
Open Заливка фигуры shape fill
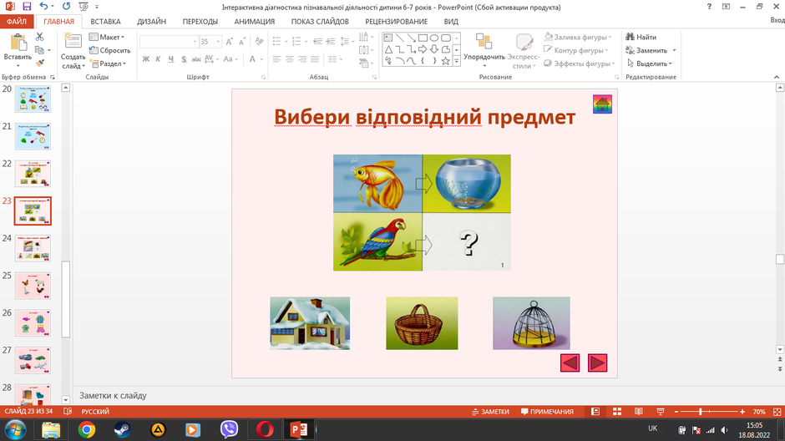(x=578, y=37)
